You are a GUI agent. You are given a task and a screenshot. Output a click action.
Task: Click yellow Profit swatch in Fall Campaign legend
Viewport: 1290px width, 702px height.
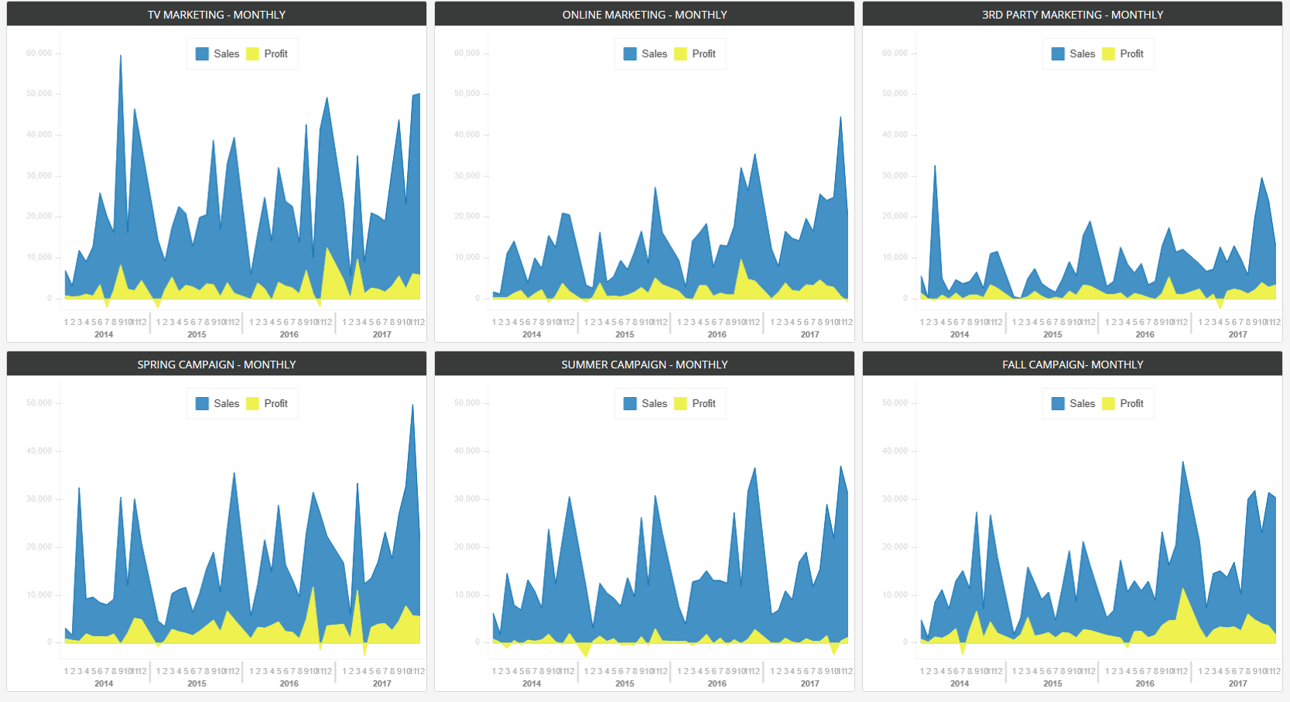point(1108,404)
